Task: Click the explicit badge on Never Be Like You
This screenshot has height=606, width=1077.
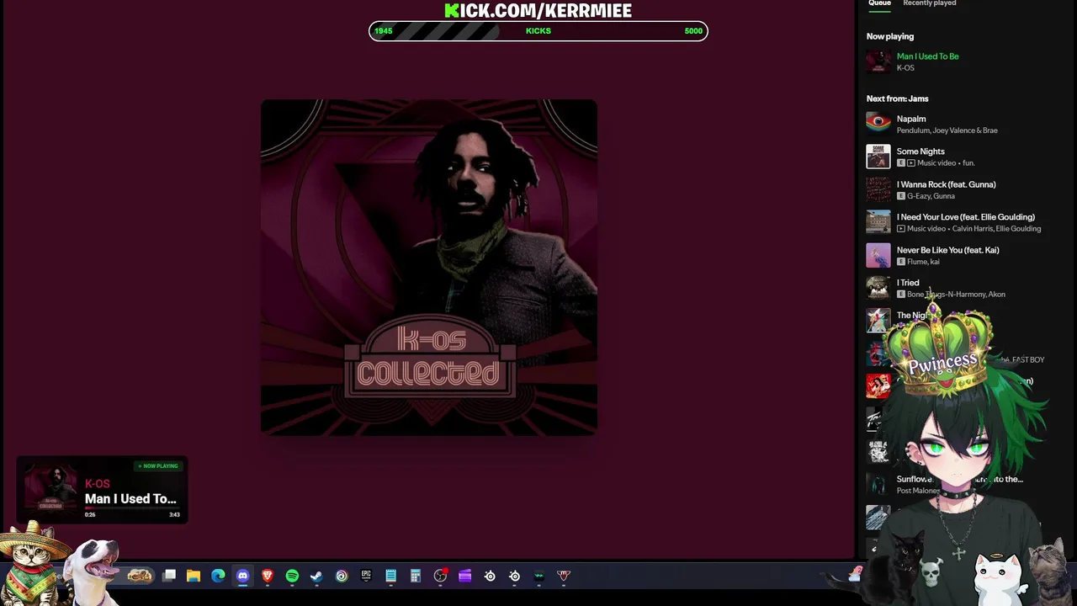Action: [901, 262]
